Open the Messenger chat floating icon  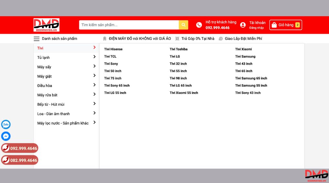pyautogui.click(x=6, y=136)
